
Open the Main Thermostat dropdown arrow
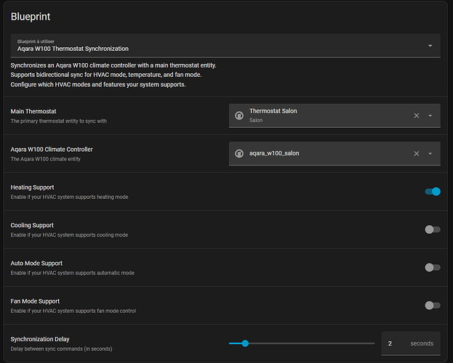click(430, 115)
